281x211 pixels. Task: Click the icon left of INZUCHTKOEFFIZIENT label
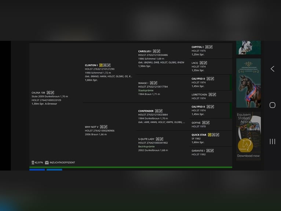(x=47, y=162)
